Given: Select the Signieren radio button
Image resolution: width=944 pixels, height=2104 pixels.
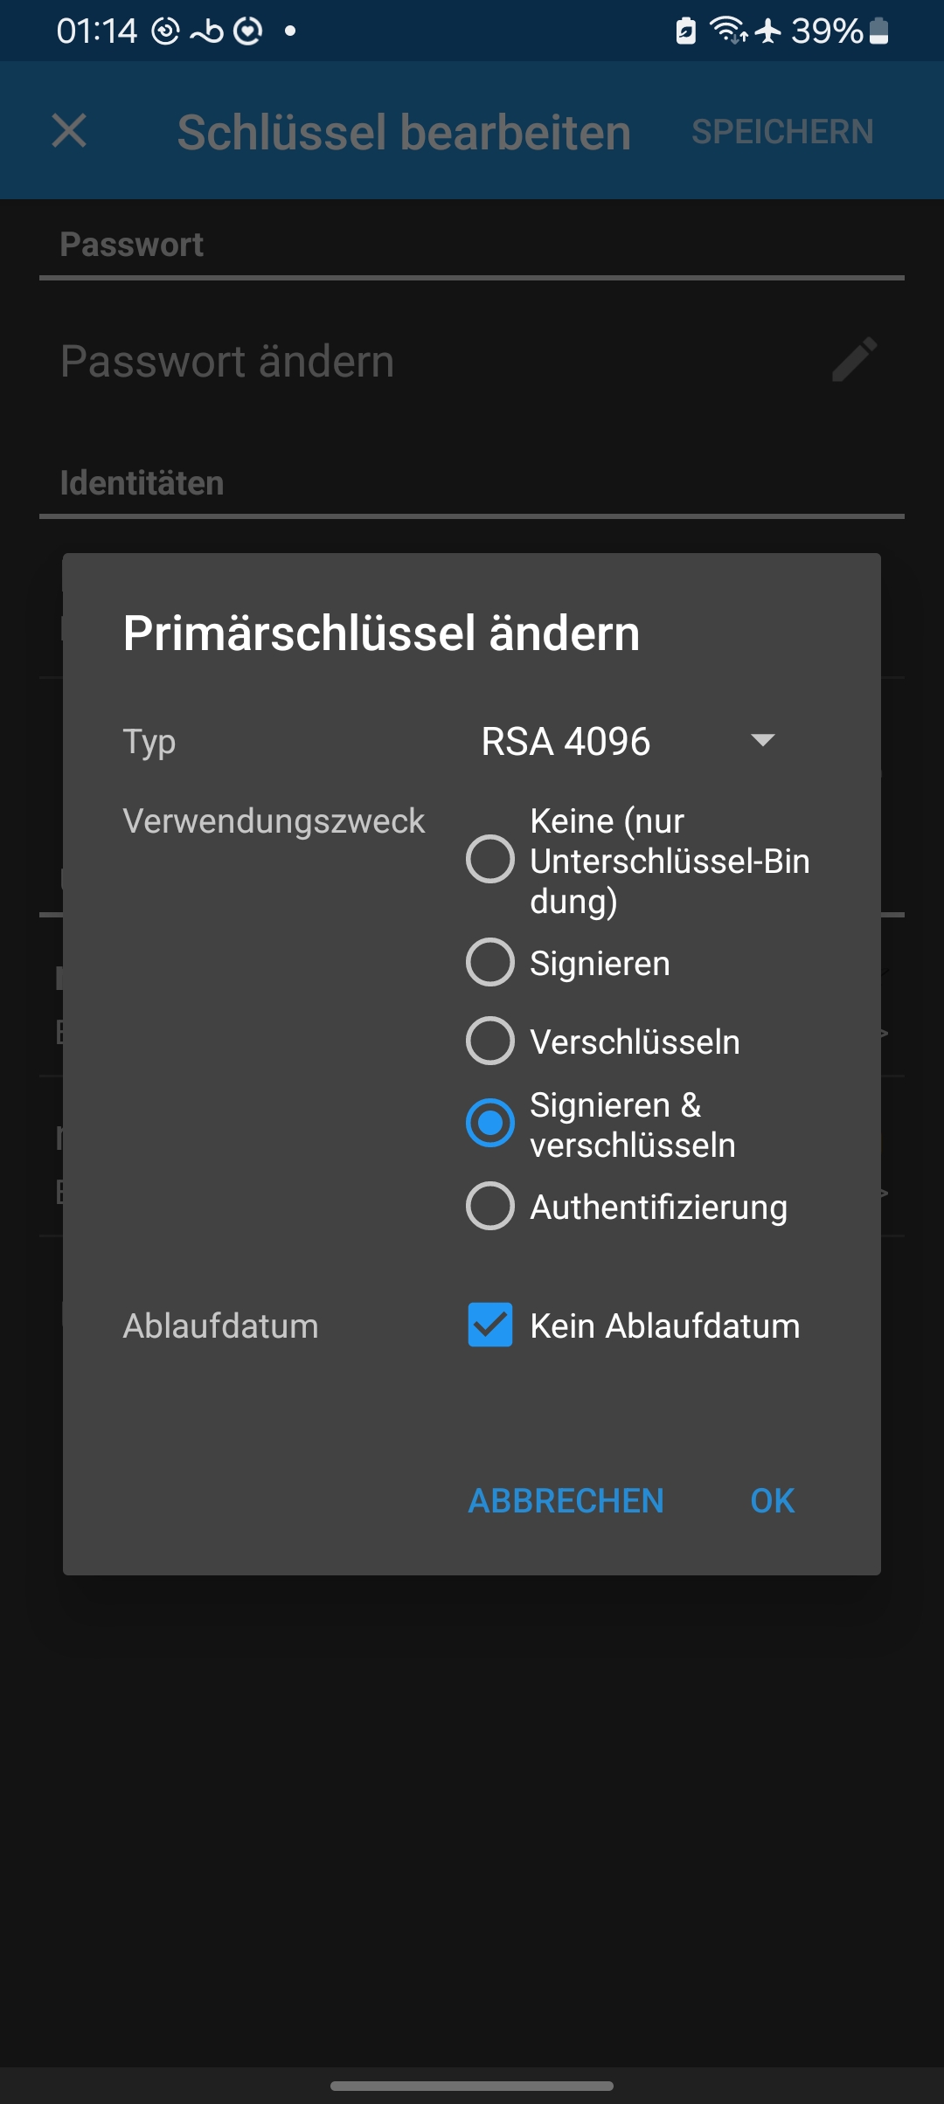Looking at the screenshot, I should [490, 962].
